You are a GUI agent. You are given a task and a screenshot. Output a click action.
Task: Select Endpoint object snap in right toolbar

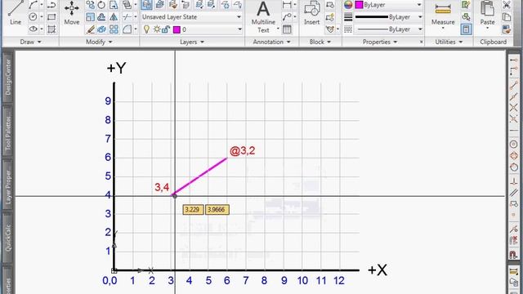514,85
